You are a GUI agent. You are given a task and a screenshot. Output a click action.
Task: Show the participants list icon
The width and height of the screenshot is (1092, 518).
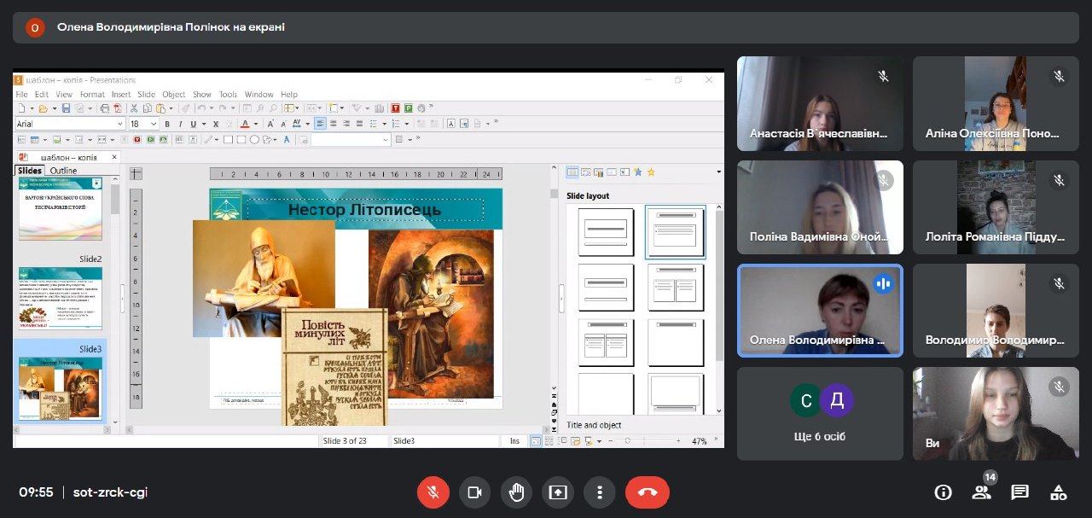click(981, 492)
